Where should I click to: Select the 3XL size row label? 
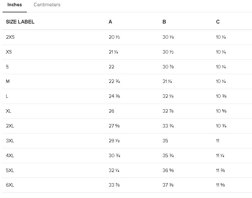point(10,141)
